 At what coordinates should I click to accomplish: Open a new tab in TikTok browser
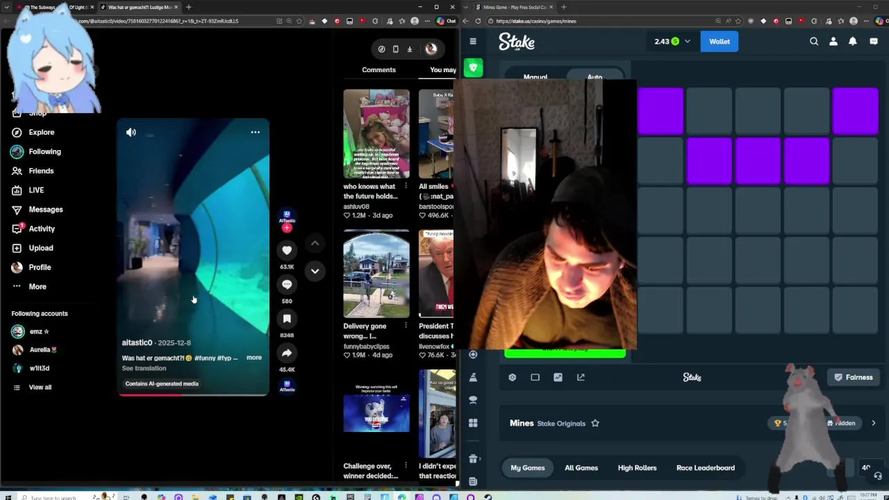coord(188,7)
